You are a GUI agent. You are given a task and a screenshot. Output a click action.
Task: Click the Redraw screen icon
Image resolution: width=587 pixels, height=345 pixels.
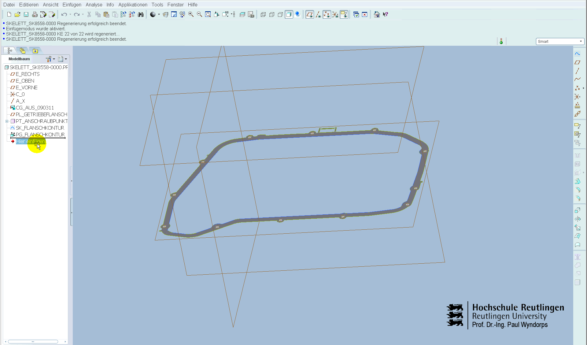click(174, 14)
